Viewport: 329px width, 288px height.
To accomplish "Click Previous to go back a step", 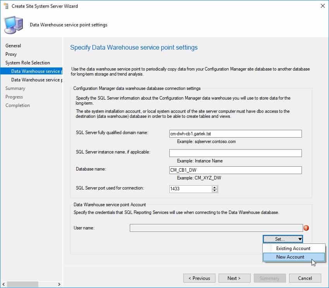I will (199, 278).
